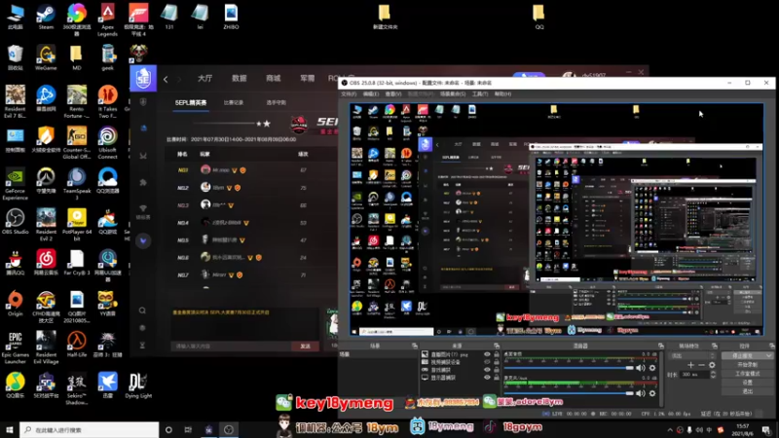Adjust the mic/aux volume slider

click(x=569, y=393)
